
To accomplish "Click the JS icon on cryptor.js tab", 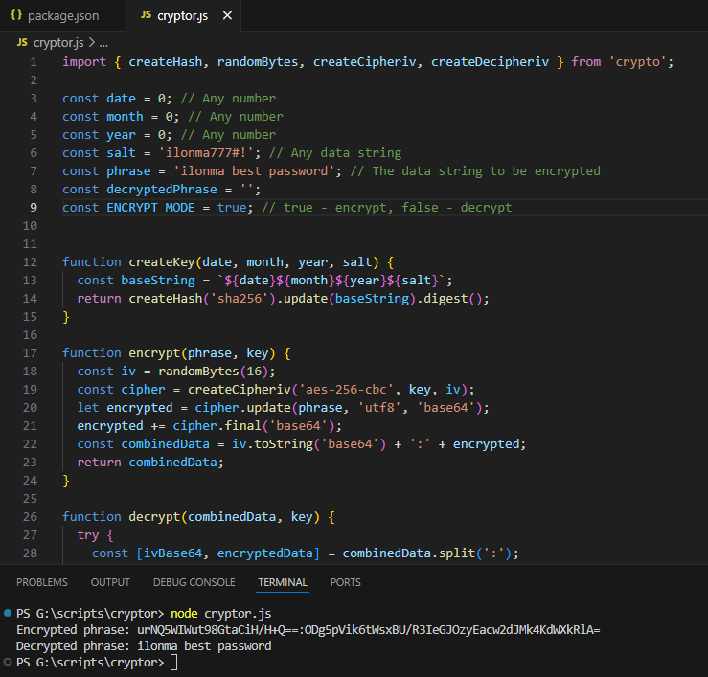I will (146, 15).
